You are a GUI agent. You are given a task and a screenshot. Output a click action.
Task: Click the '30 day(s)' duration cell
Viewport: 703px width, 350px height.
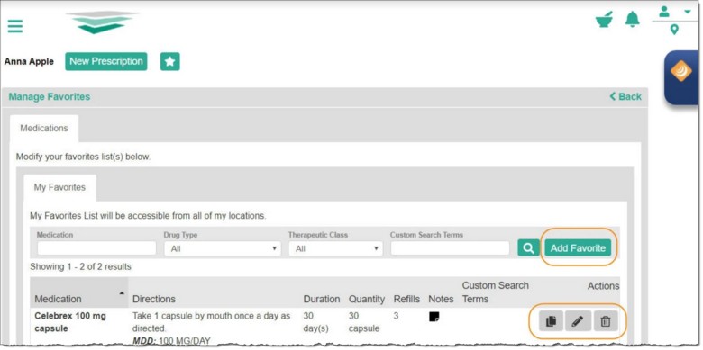point(316,322)
